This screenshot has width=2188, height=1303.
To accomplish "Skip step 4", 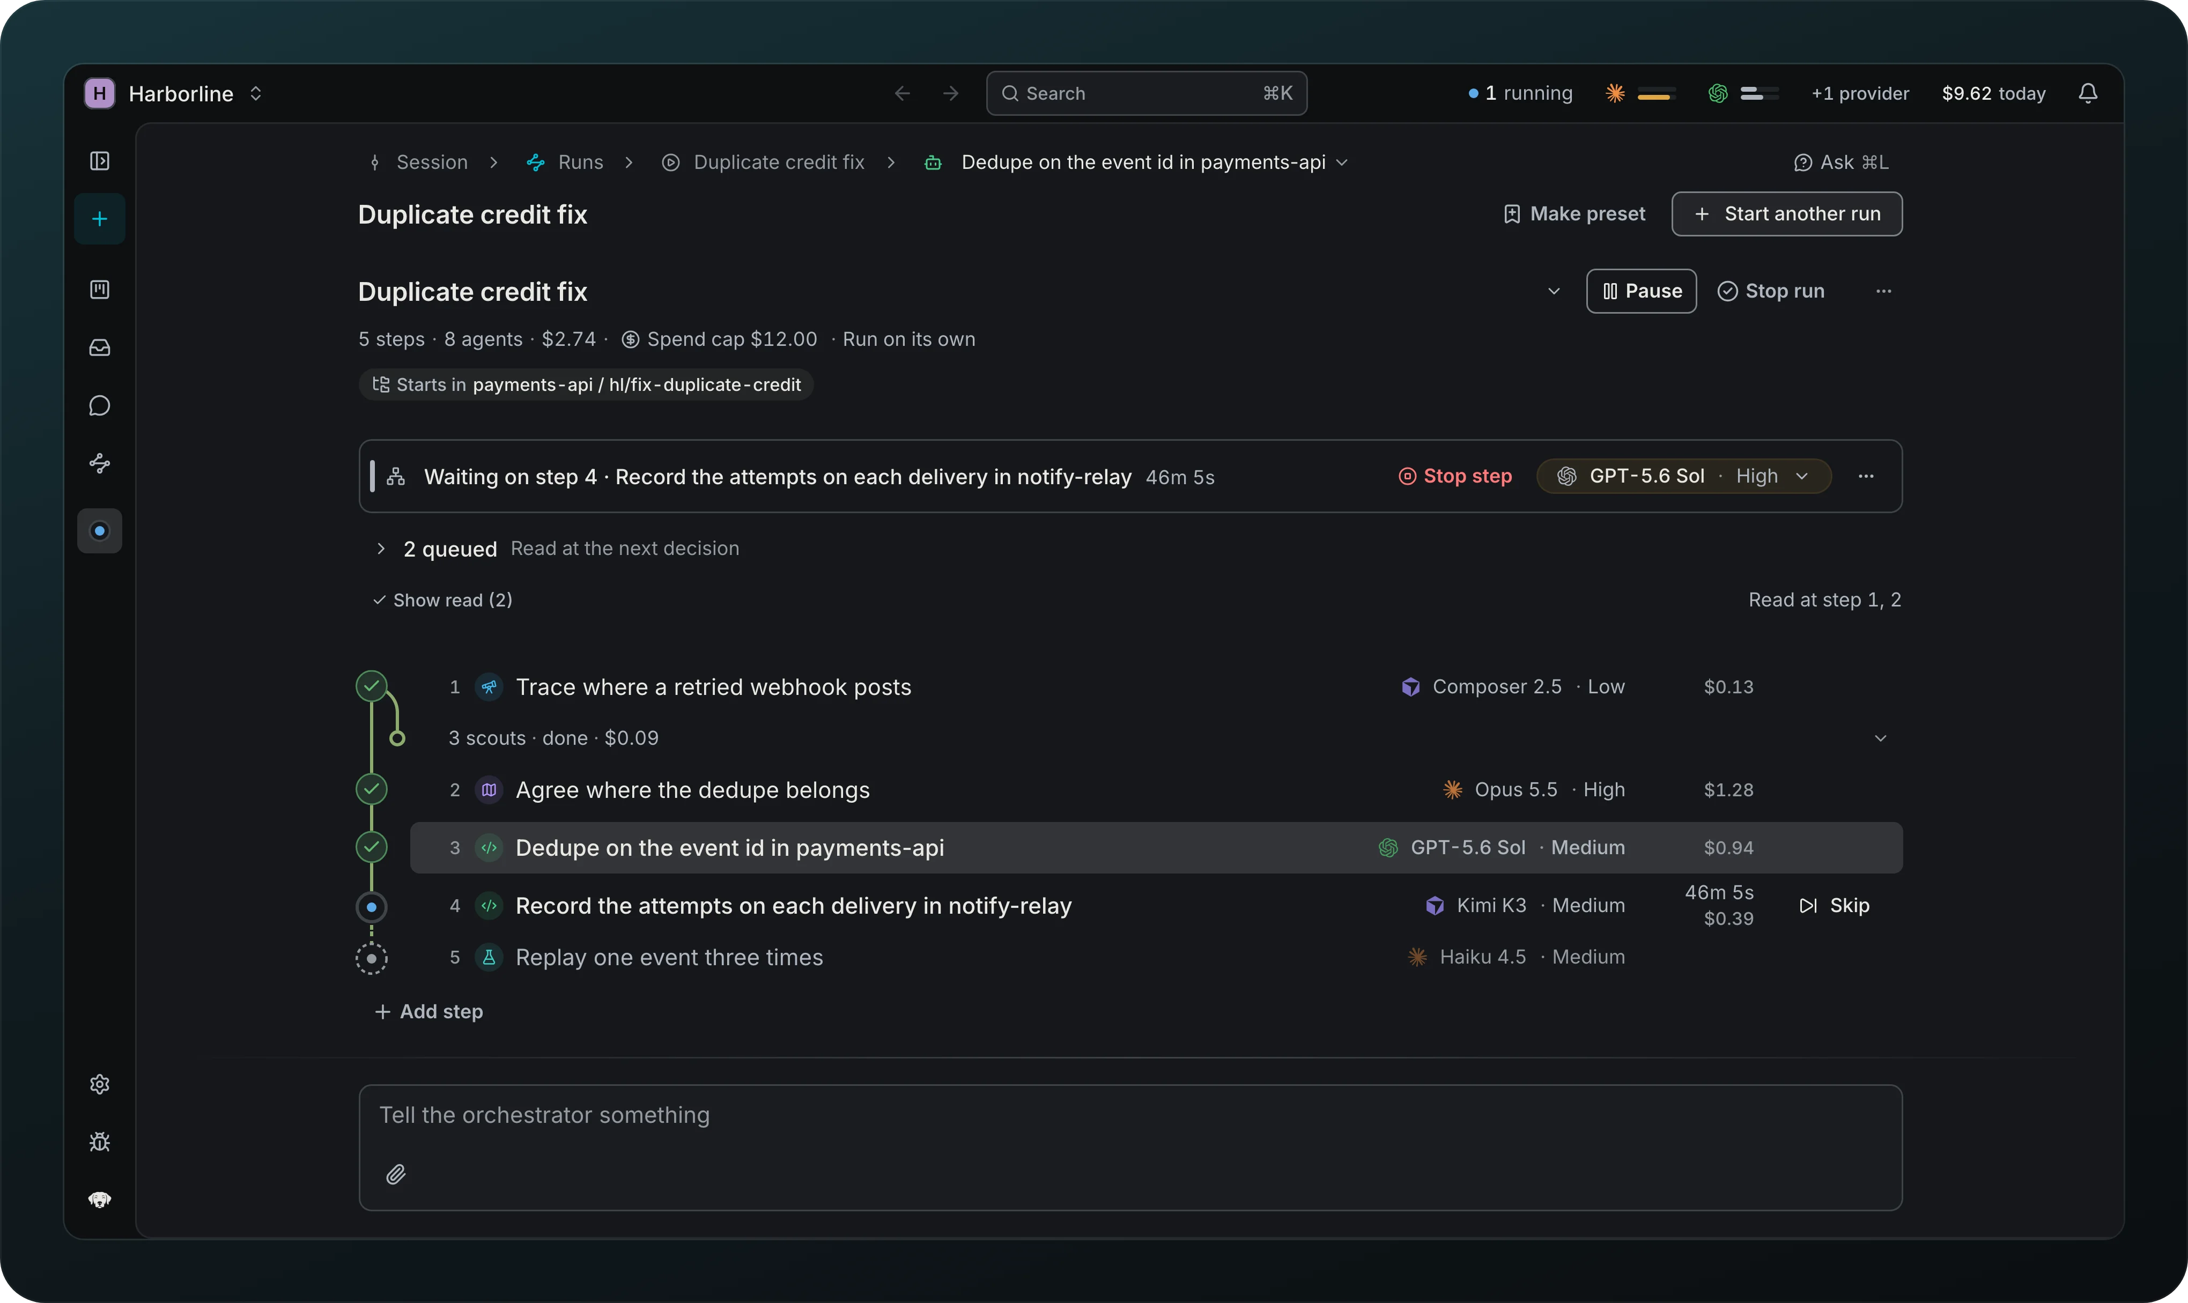I will [x=1834, y=905].
